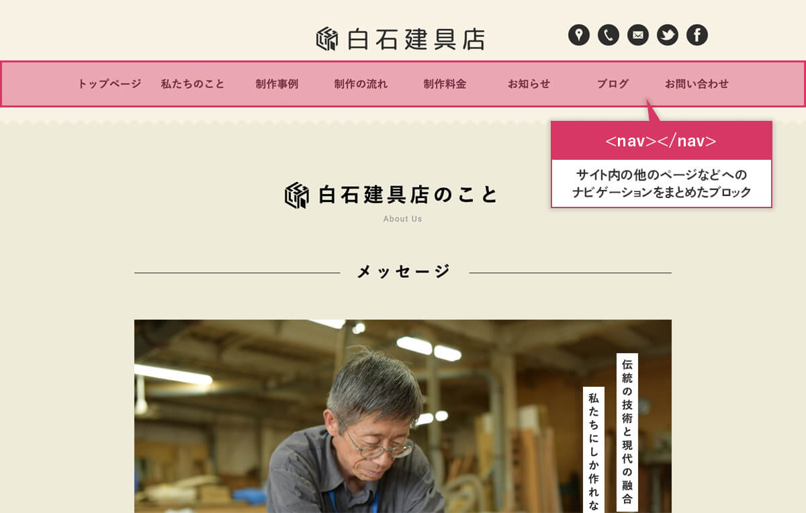This screenshot has width=806, height=513.
Task: Click お問い合わせ in the navigation bar
Action: tap(697, 84)
